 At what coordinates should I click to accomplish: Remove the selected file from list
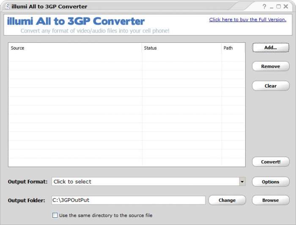[x=271, y=66]
